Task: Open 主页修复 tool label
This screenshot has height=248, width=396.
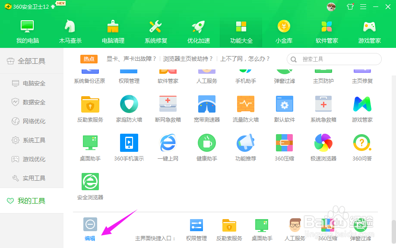Action: tap(362, 81)
